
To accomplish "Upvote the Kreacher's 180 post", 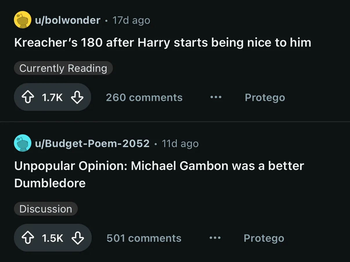I will (28, 98).
